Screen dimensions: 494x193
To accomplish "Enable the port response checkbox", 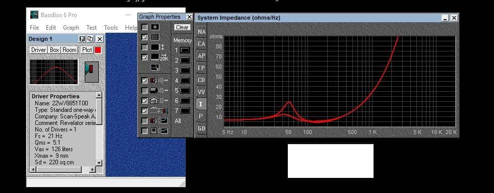I will point(145,91).
